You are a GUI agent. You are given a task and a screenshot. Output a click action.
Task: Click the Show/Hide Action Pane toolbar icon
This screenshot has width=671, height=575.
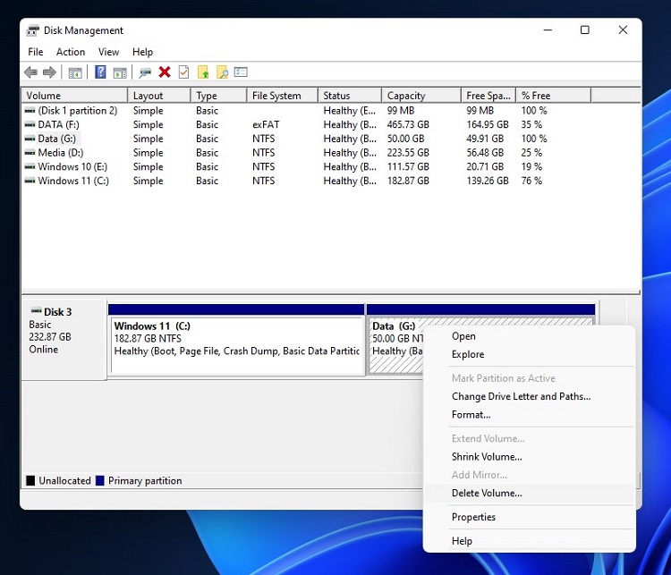[120, 72]
